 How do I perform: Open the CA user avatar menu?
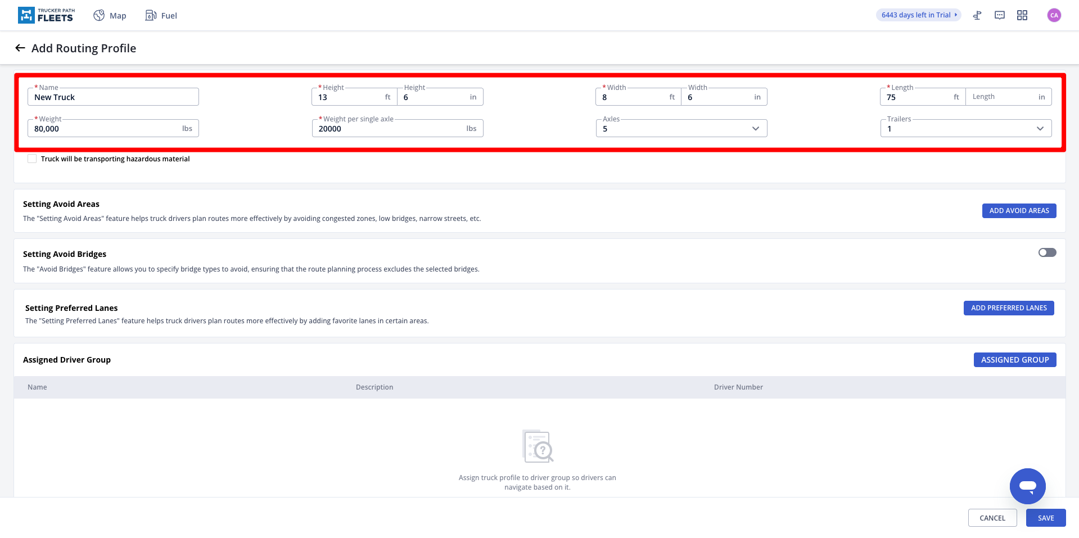coord(1054,16)
